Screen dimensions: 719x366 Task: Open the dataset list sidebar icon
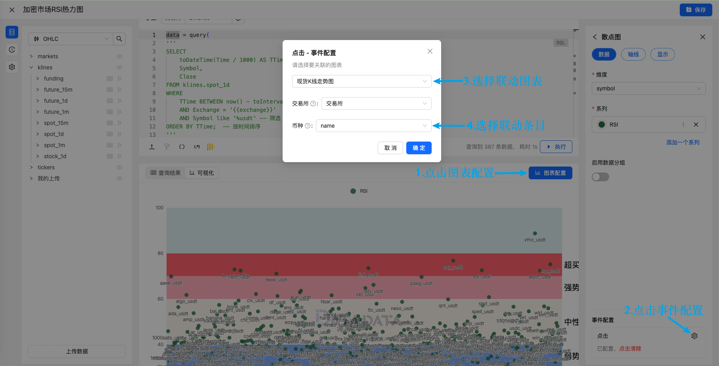coord(12,32)
